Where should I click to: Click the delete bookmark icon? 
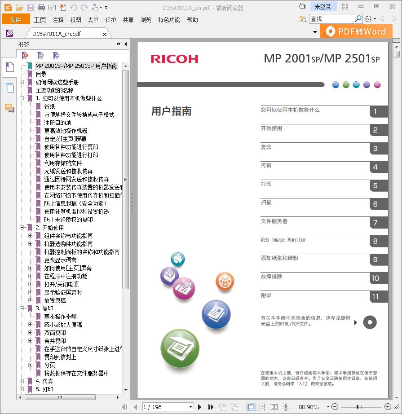click(25, 55)
